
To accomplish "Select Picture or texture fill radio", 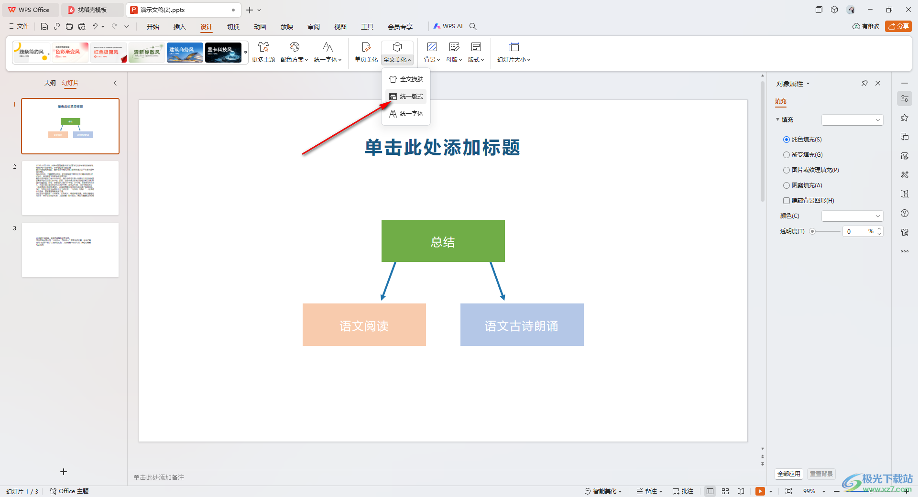I will 787,170.
